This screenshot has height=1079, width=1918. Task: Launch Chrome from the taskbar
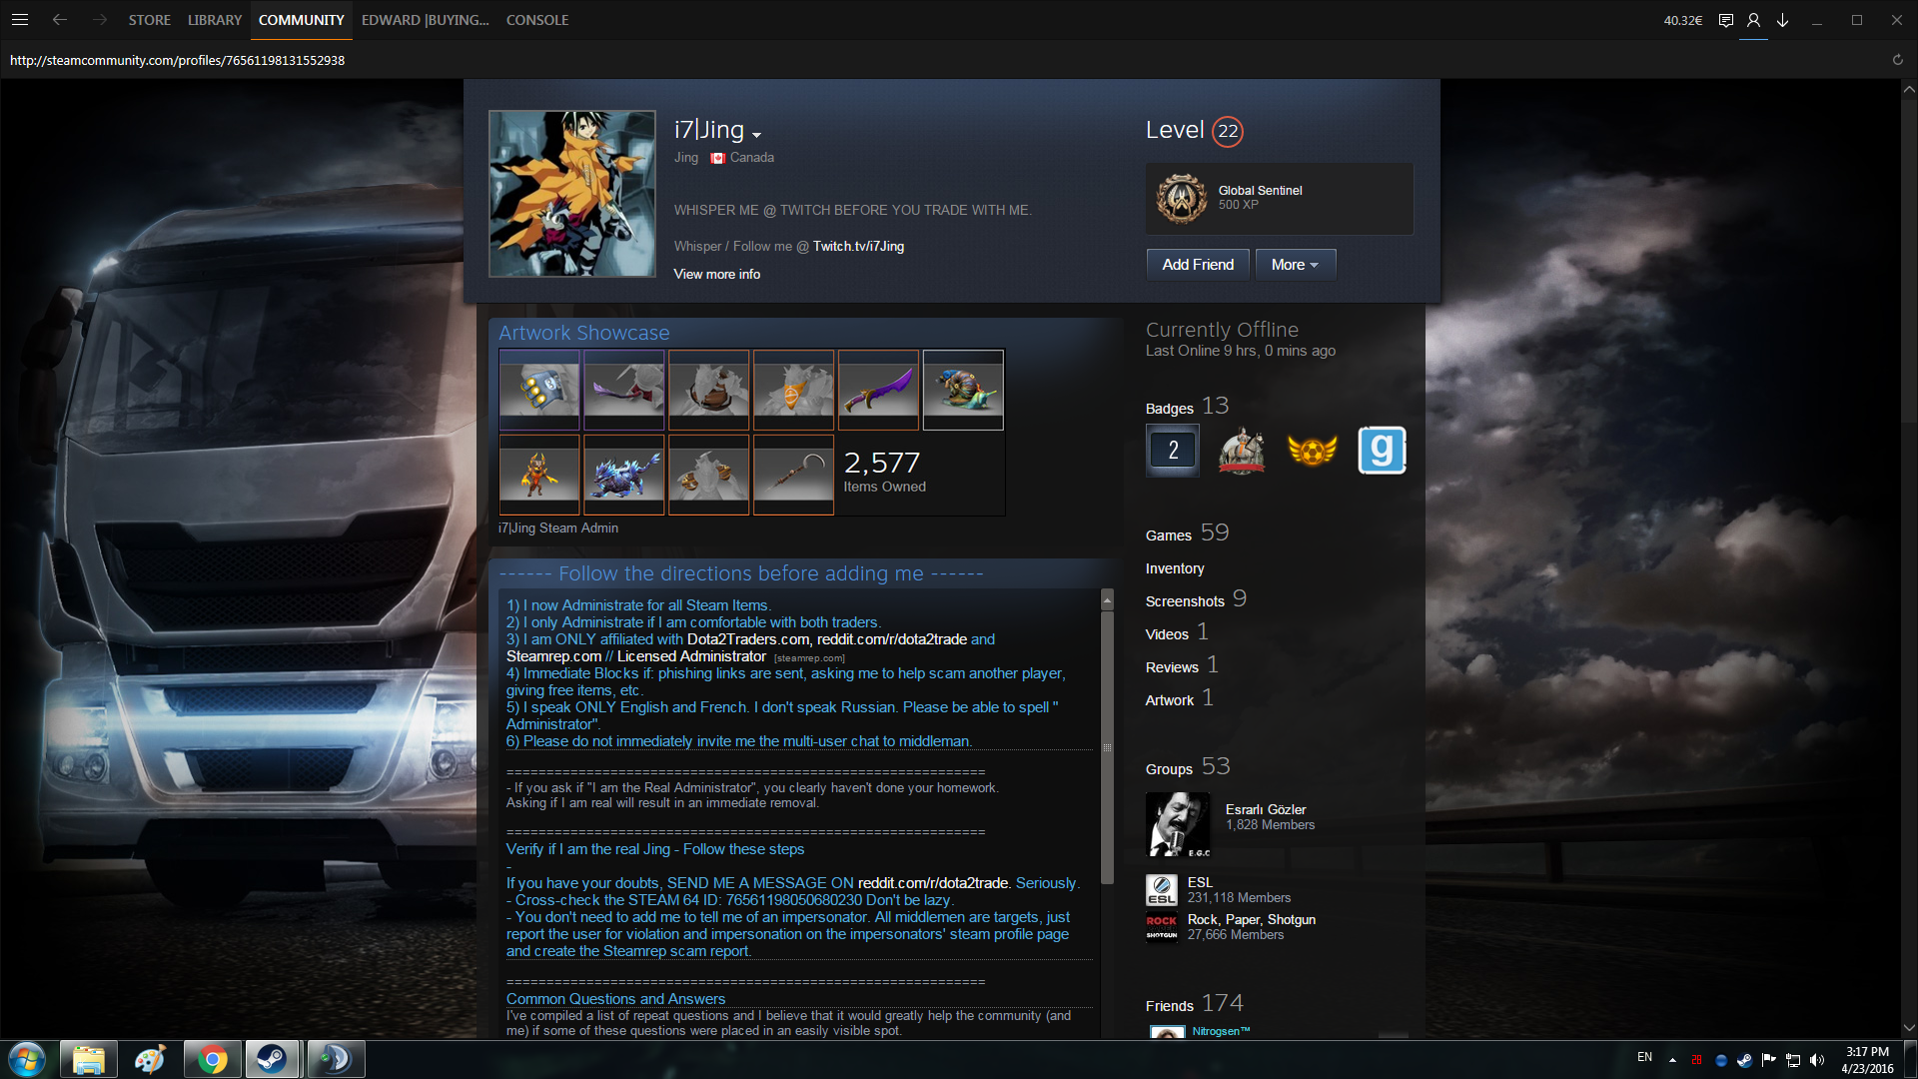212,1059
